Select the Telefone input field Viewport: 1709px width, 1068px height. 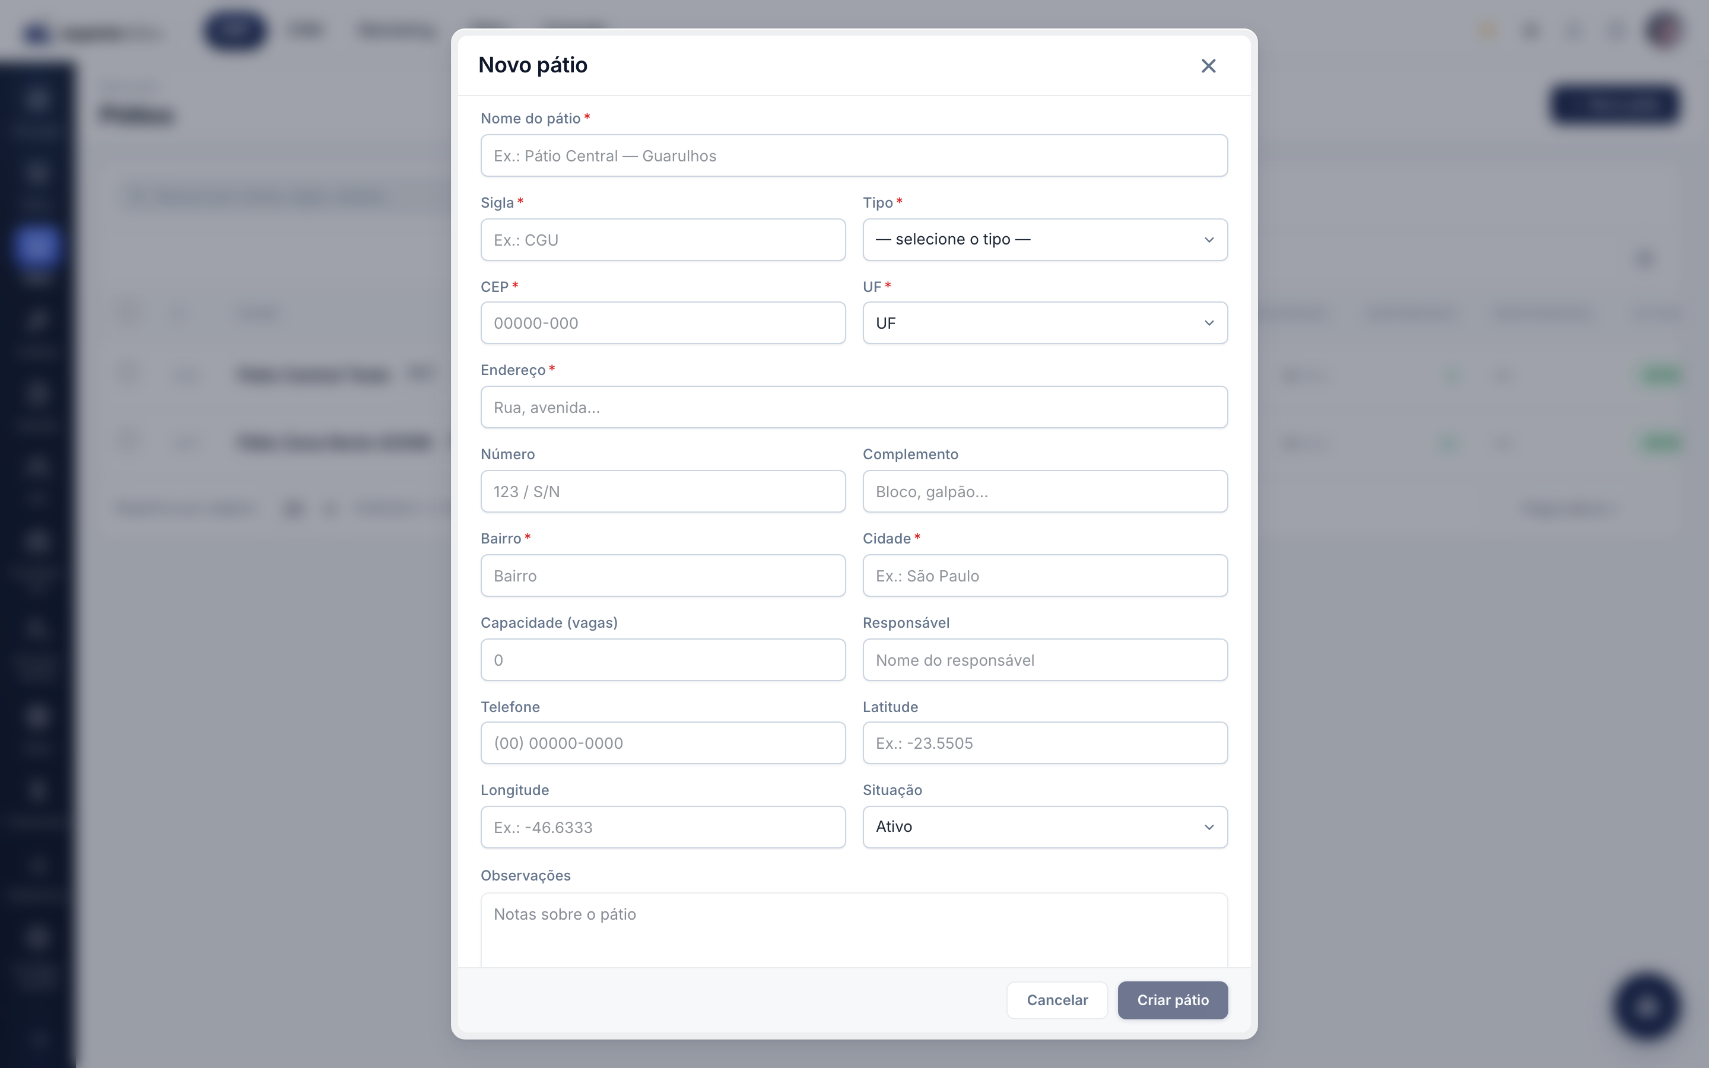pos(662,742)
